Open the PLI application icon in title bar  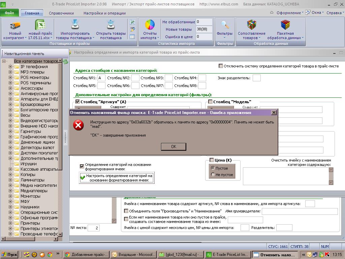pos(3,4)
